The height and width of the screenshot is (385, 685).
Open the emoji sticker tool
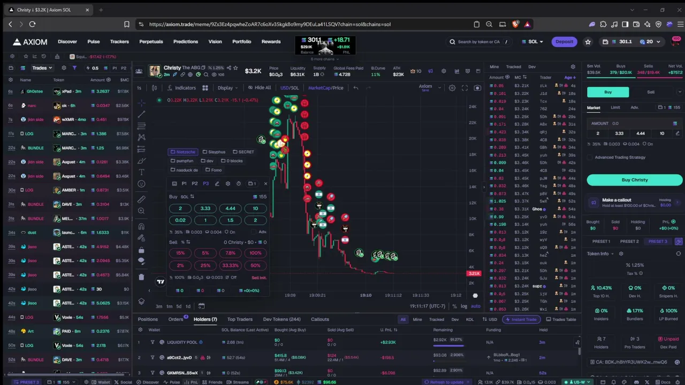(141, 184)
